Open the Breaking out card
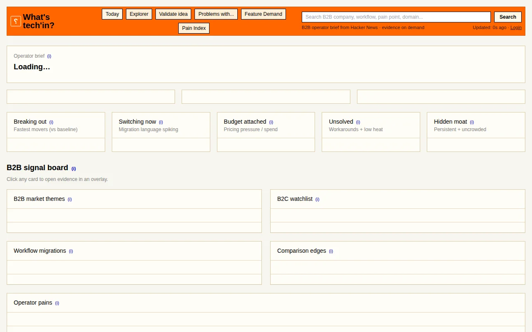 click(x=56, y=132)
